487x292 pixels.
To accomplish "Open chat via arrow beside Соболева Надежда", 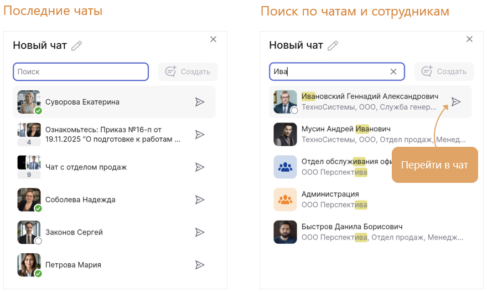I will click(200, 200).
